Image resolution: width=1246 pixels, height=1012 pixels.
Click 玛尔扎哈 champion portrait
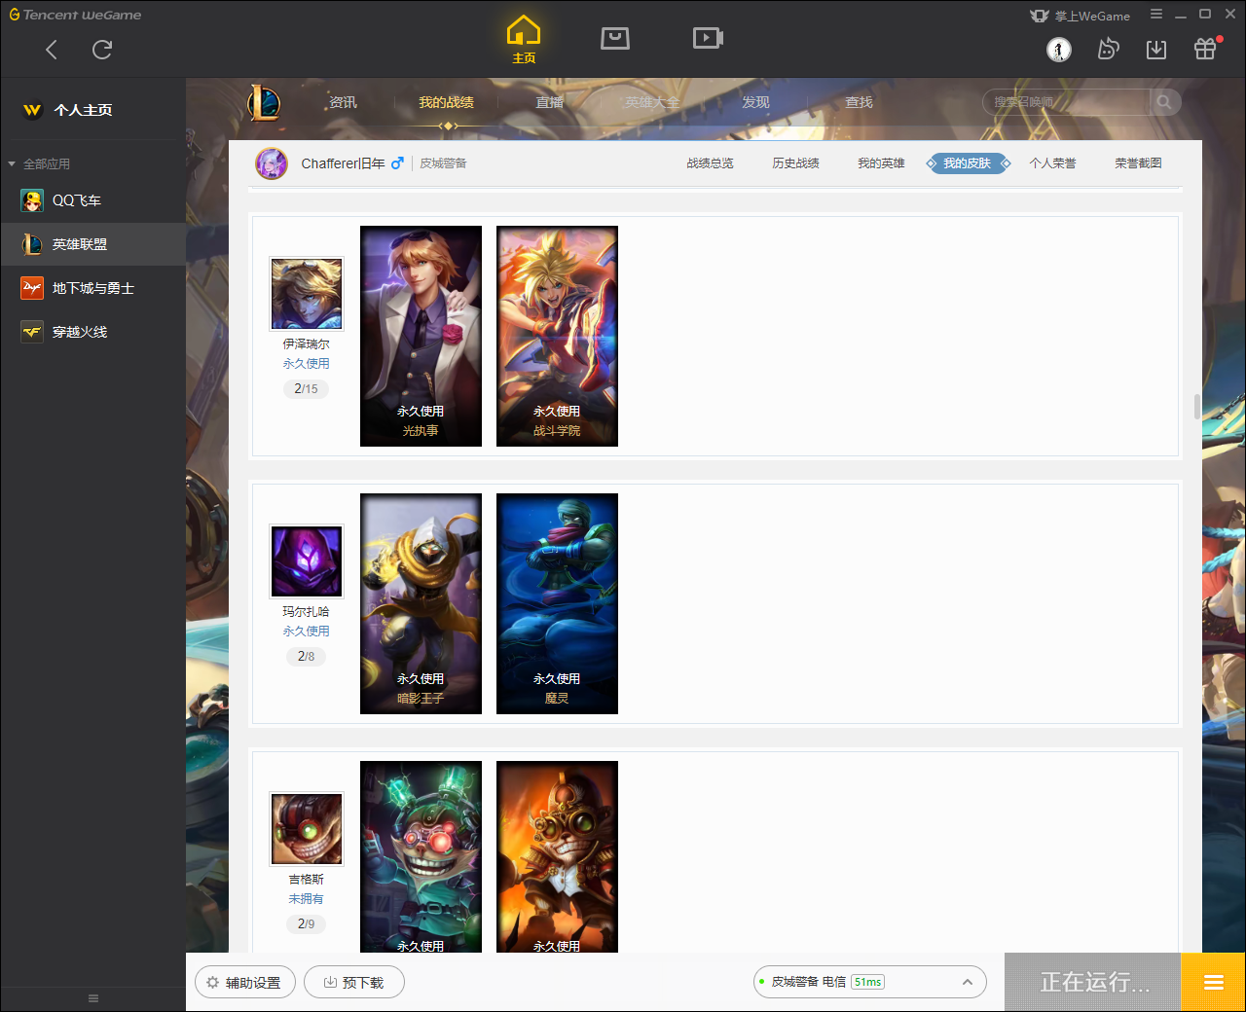pyautogui.click(x=307, y=561)
